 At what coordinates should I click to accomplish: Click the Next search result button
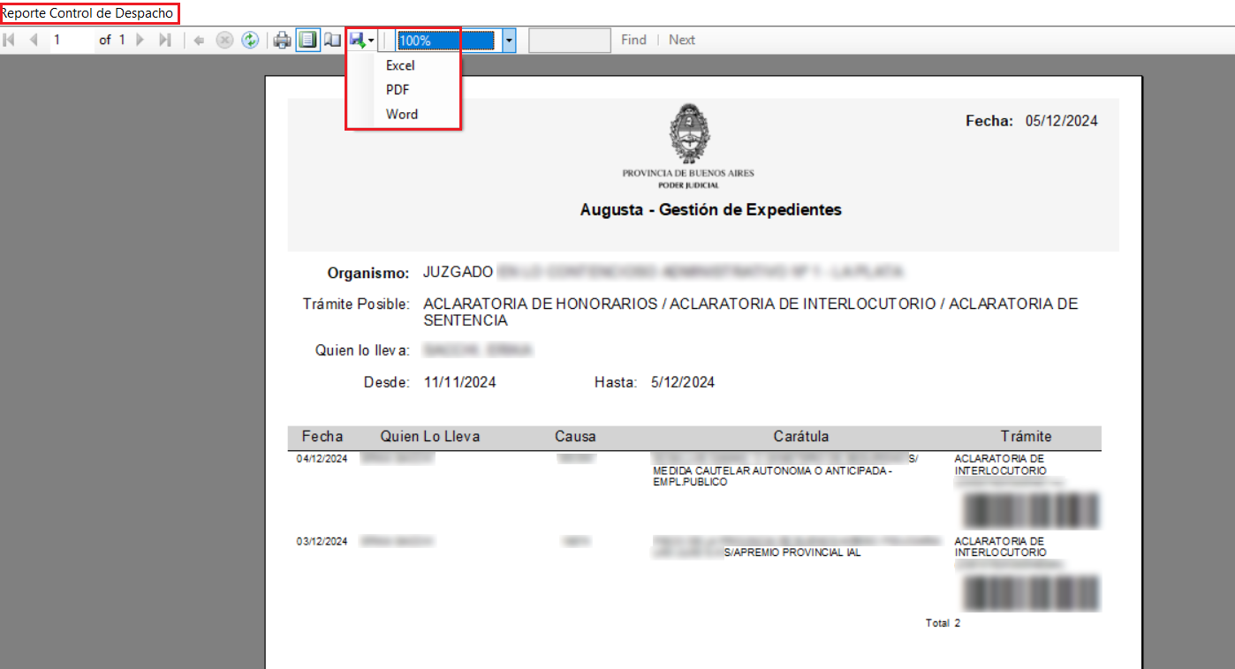tap(681, 40)
